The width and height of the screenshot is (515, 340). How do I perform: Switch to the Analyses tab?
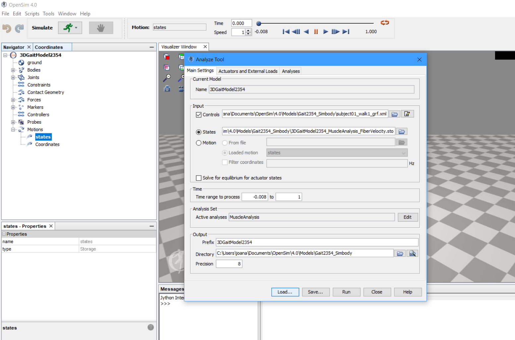coord(291,71)
